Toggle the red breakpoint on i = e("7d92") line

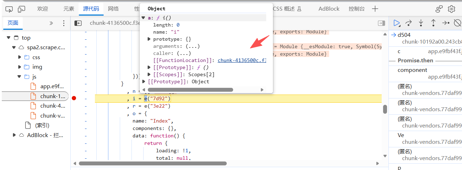point(74,98)
